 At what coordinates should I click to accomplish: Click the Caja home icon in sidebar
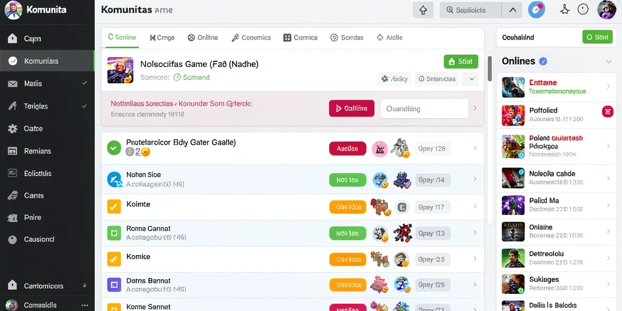tap(13, 38)
